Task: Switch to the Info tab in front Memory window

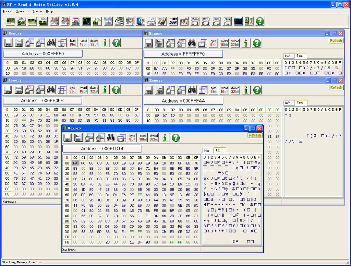Action: (x=207, y=150)
